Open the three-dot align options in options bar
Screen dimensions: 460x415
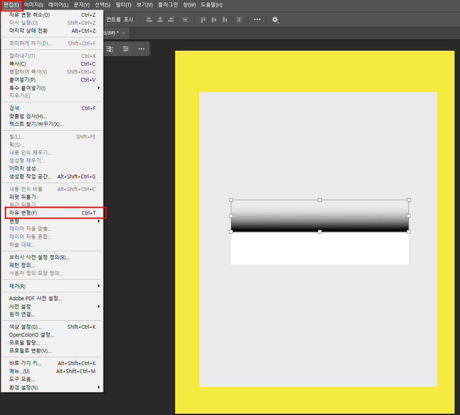(257, 19)
